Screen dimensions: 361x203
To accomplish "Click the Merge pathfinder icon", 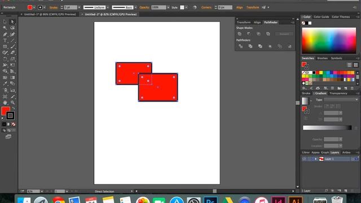I will tap(260, 46).
